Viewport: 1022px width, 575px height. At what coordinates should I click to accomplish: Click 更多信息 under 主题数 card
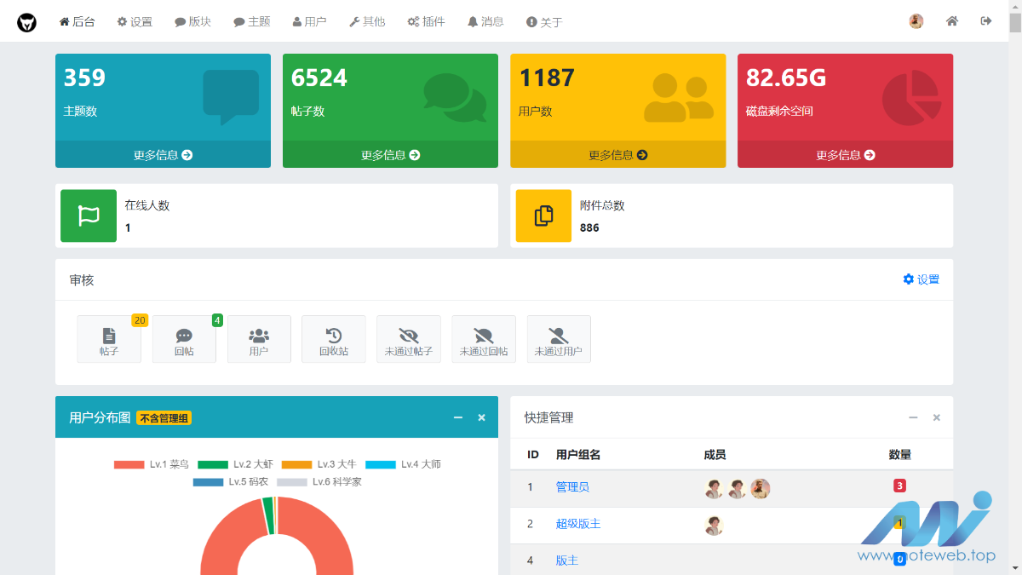point(163,155)
